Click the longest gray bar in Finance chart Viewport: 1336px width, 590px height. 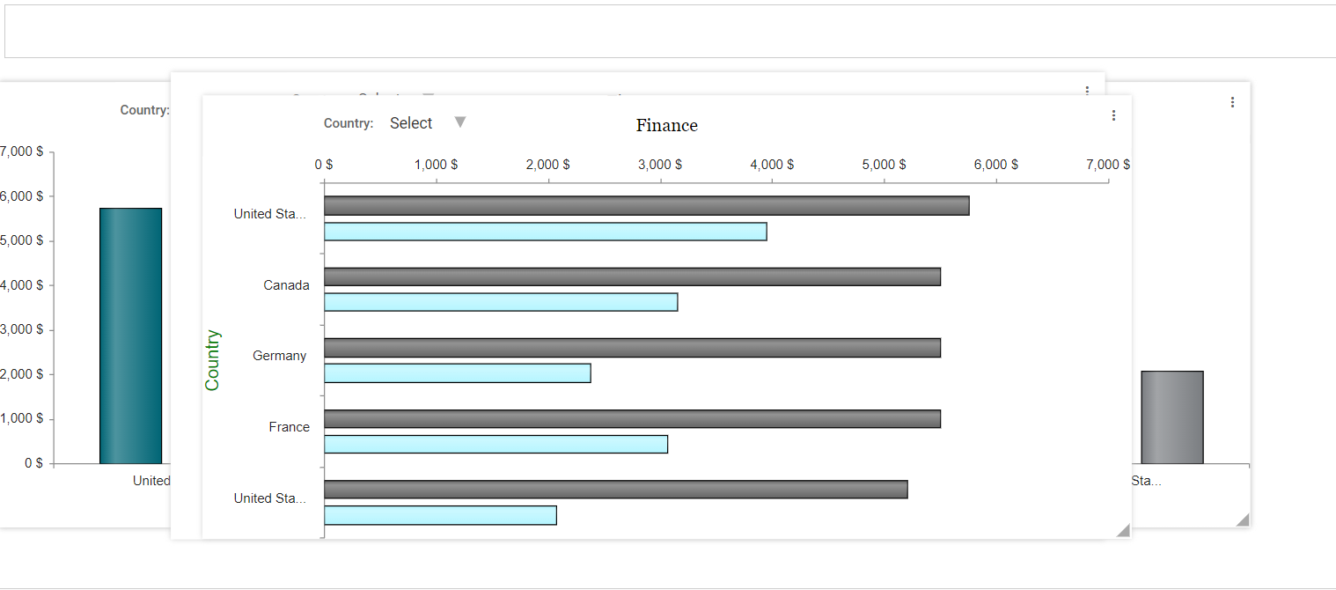coord(646,206)
